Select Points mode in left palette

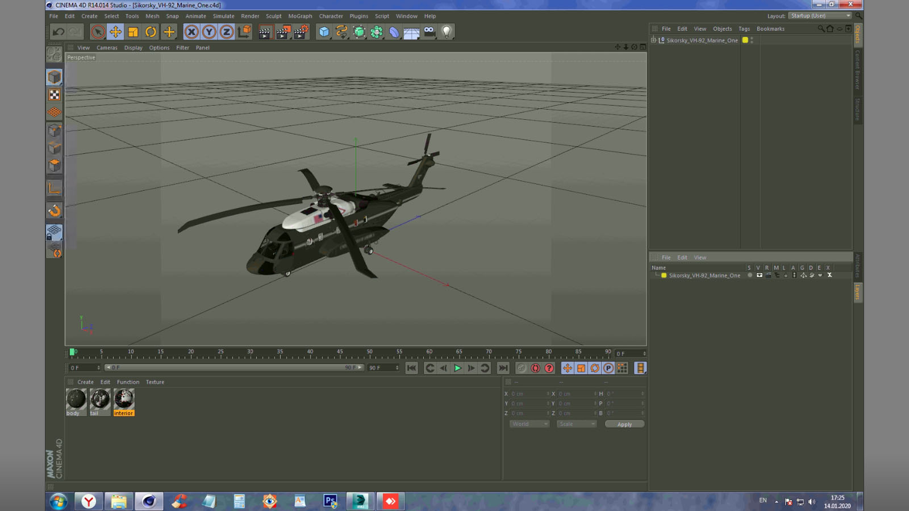pos(54,131)
